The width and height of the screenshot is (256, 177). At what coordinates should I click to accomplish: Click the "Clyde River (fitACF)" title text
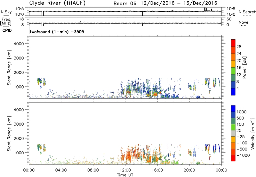(57, 3)
